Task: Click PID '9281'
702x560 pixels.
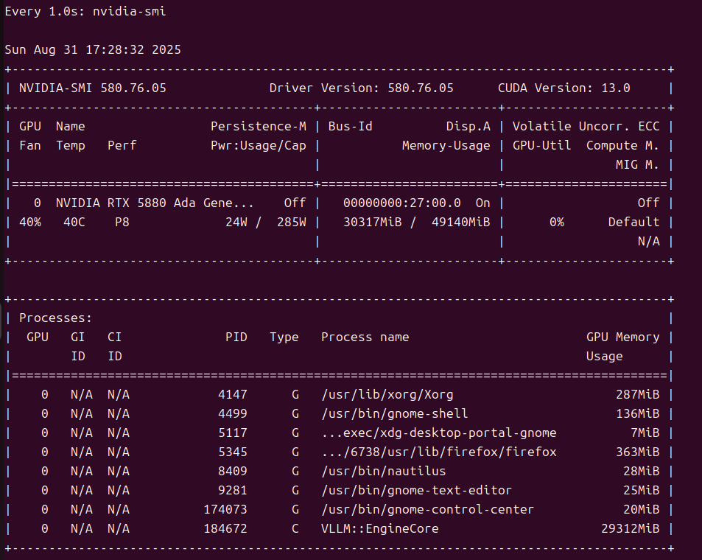Action: coord(233,490)
